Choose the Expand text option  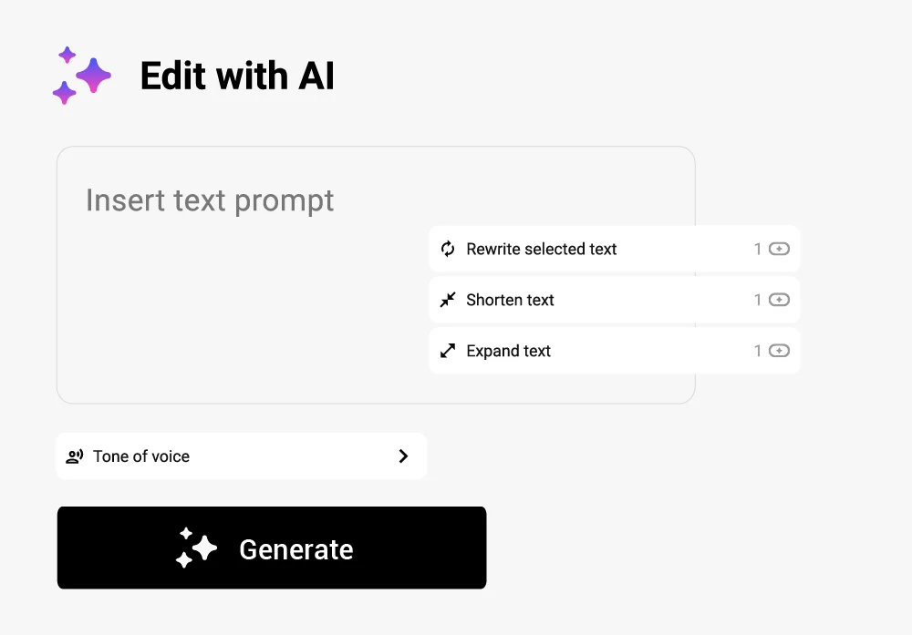[x=614, y=351]
